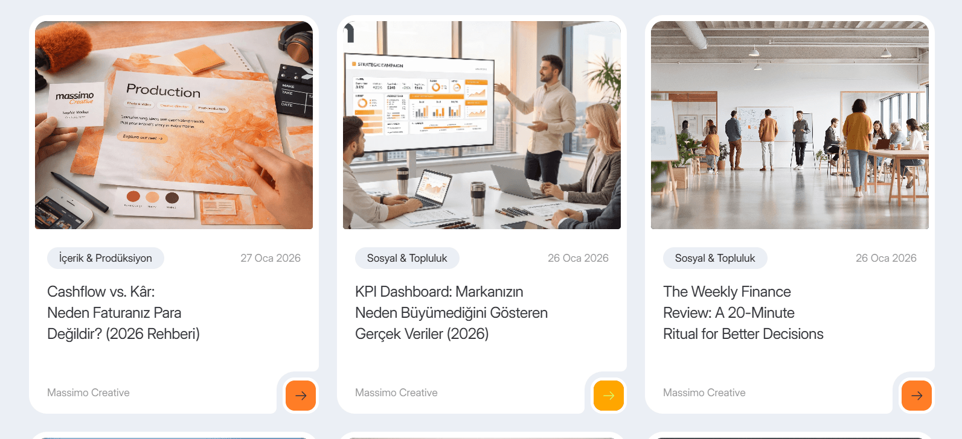Open The Weekly Finance Review article title

(x=743, y=313)
